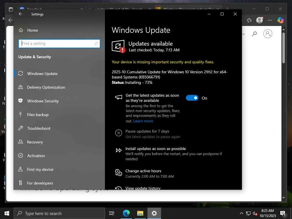Click the Edge page back arrow
The width and height of the screenshot is (292, 219).
[11, 20]
